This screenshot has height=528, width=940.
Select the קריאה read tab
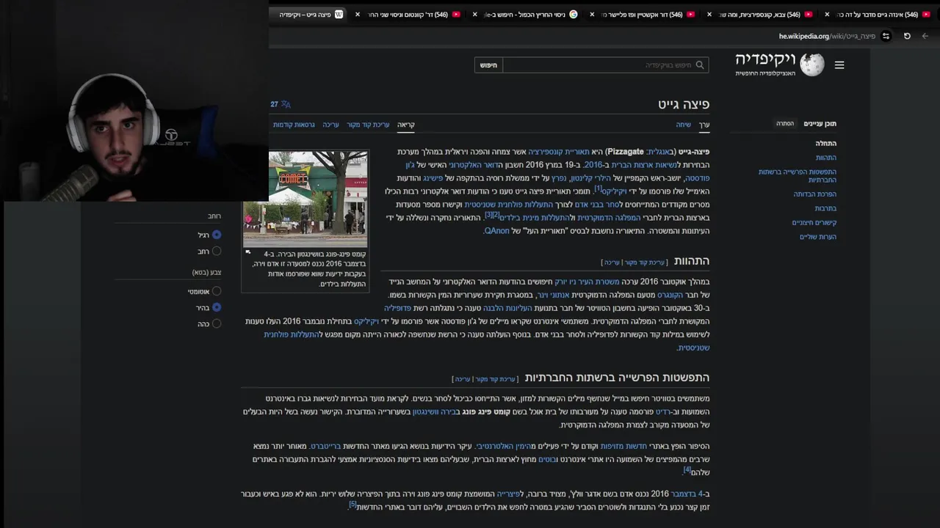pyautogui.click(x=406, y=125)
